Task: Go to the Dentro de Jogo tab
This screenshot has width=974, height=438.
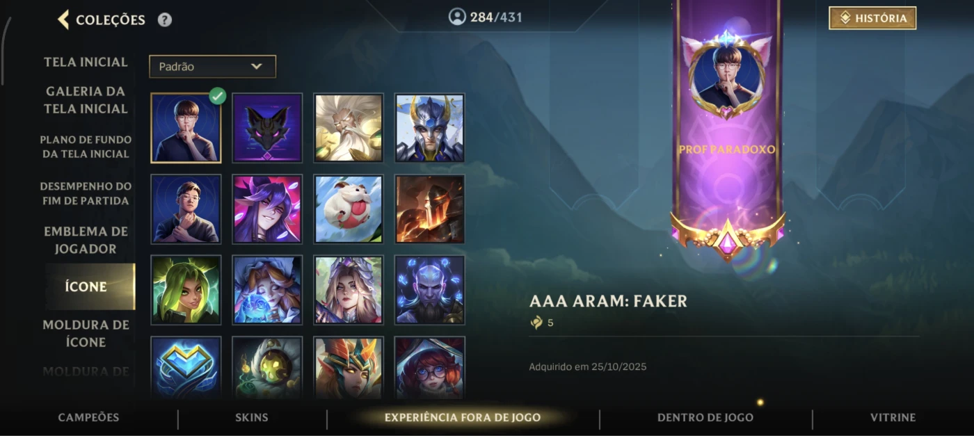Action: (x=705, y=418)
